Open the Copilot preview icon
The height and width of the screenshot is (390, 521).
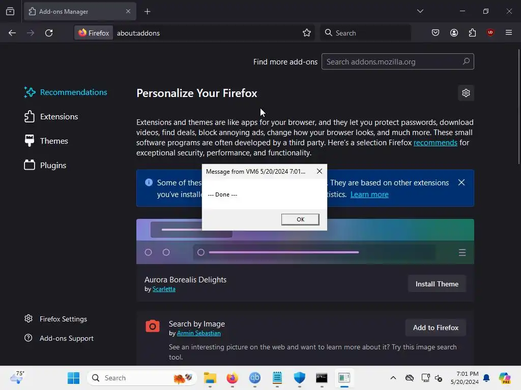[x=504, y=378]
